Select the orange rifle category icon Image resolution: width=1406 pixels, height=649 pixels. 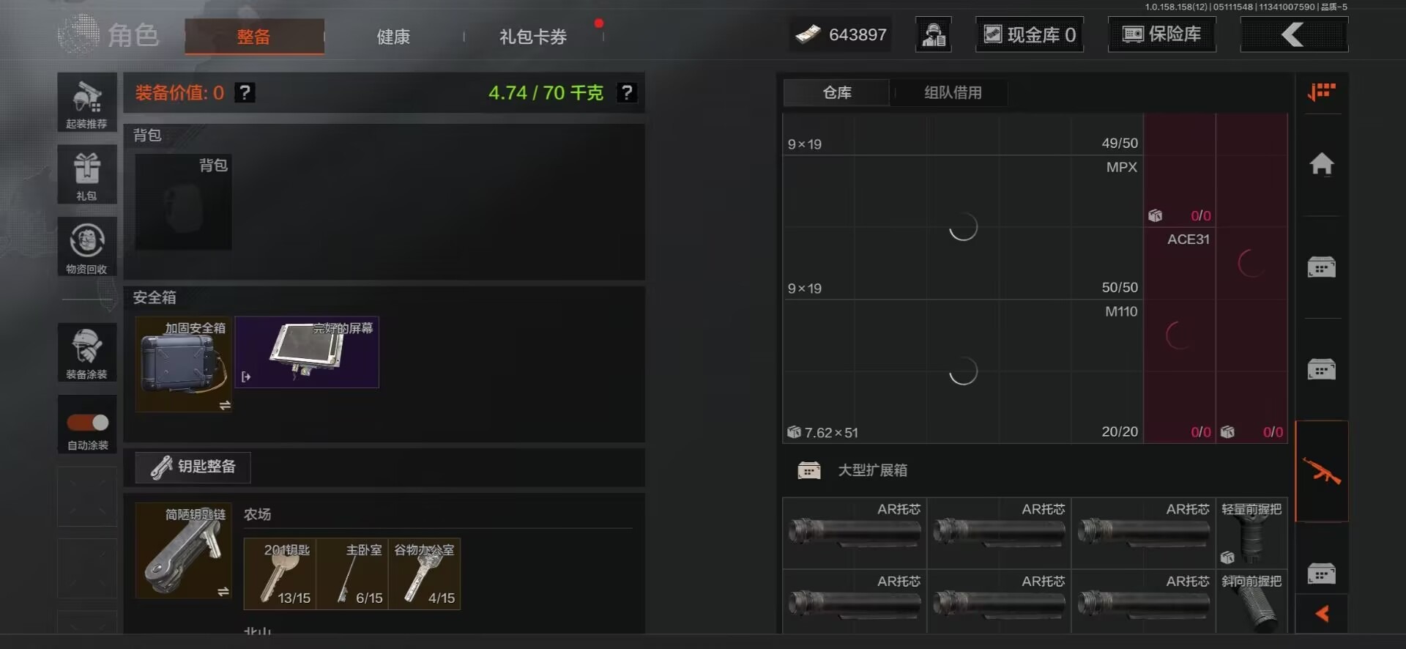click(1322, 471)
